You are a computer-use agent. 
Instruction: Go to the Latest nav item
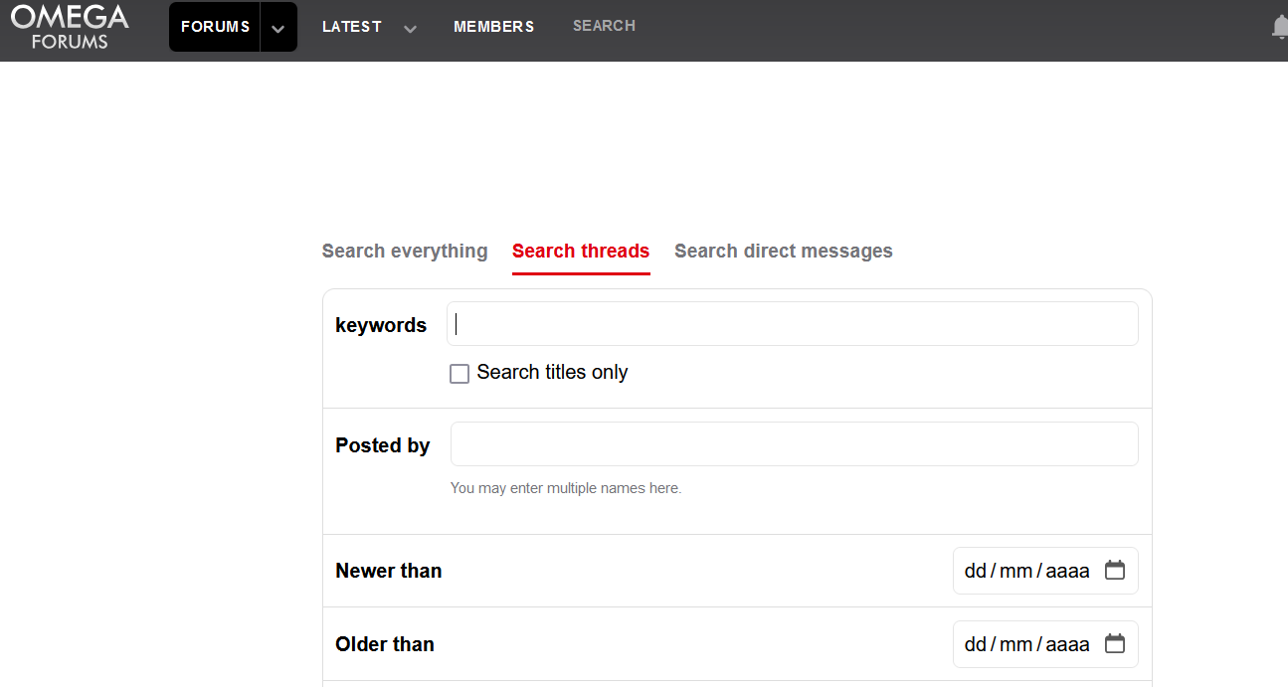pyautogui.click(x=352, y=27)
